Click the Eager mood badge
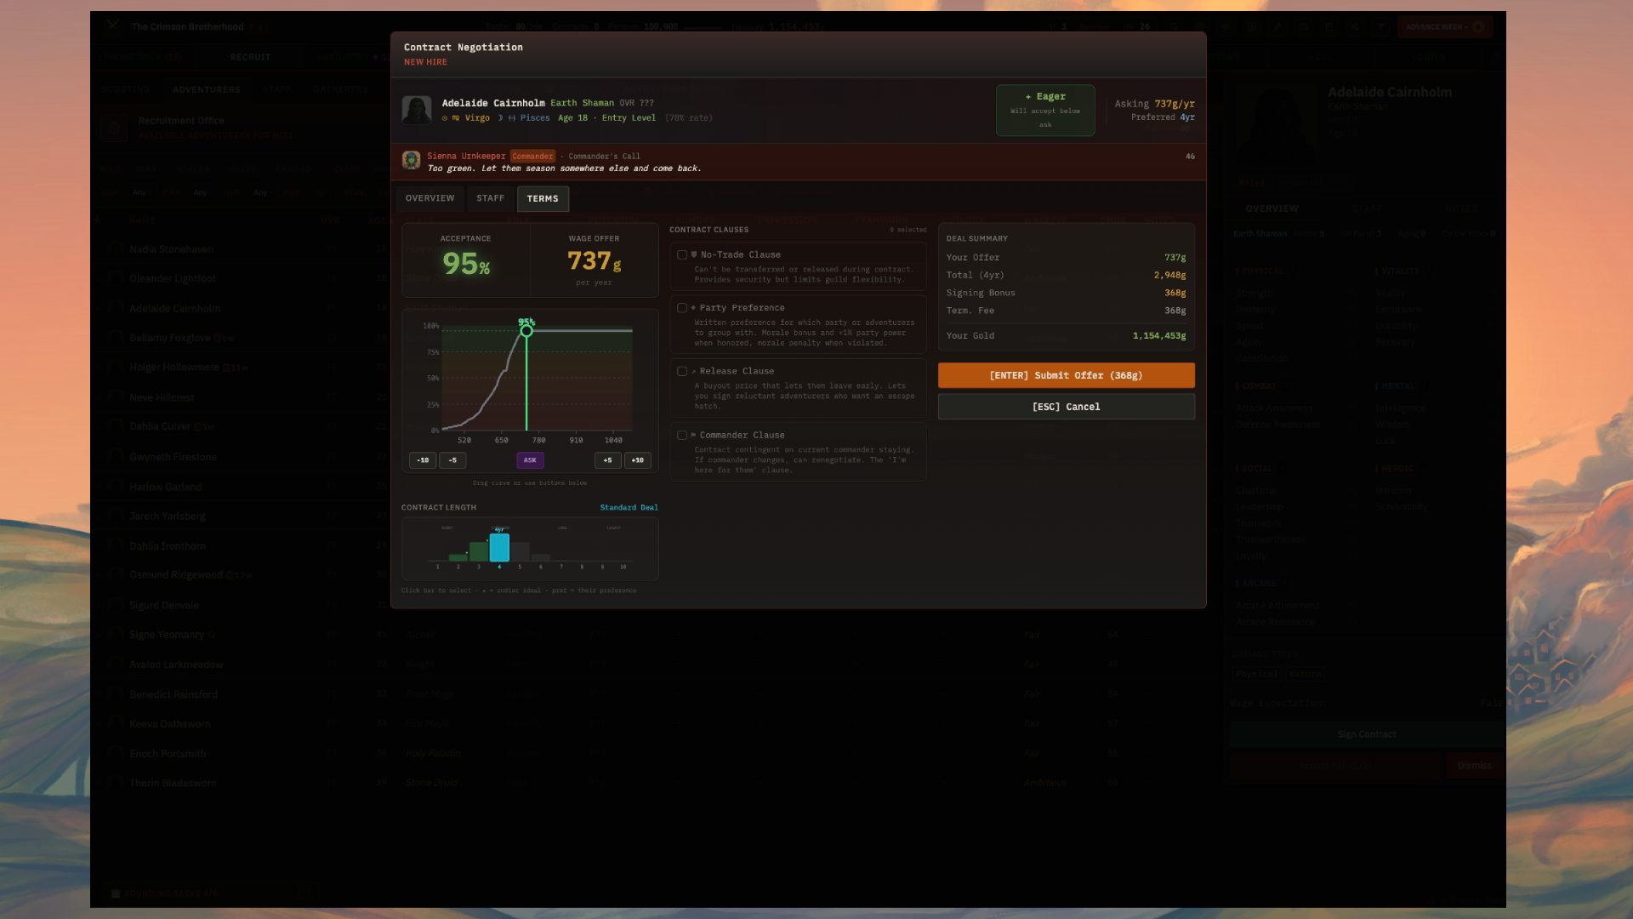This screenshot has height=919, width=1633. pyautogui.click(x=1045, y=110)
